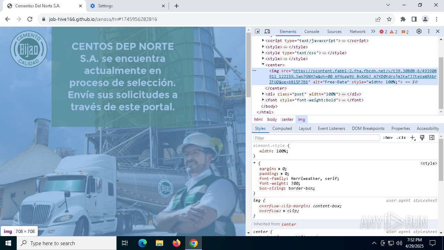Expand the overflow clip property
This screenshot has width=444, height=250.
pyautogui.click(x=284, y=211)
